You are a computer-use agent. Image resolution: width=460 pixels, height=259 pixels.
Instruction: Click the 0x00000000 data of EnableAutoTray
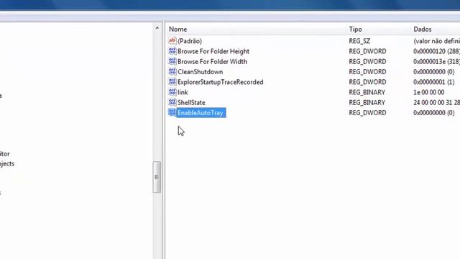[x=434, y=113]
